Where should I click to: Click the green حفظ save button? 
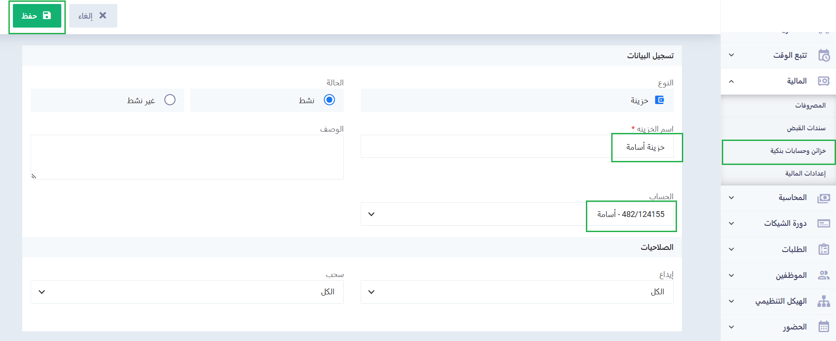click(x=37, y=16)
